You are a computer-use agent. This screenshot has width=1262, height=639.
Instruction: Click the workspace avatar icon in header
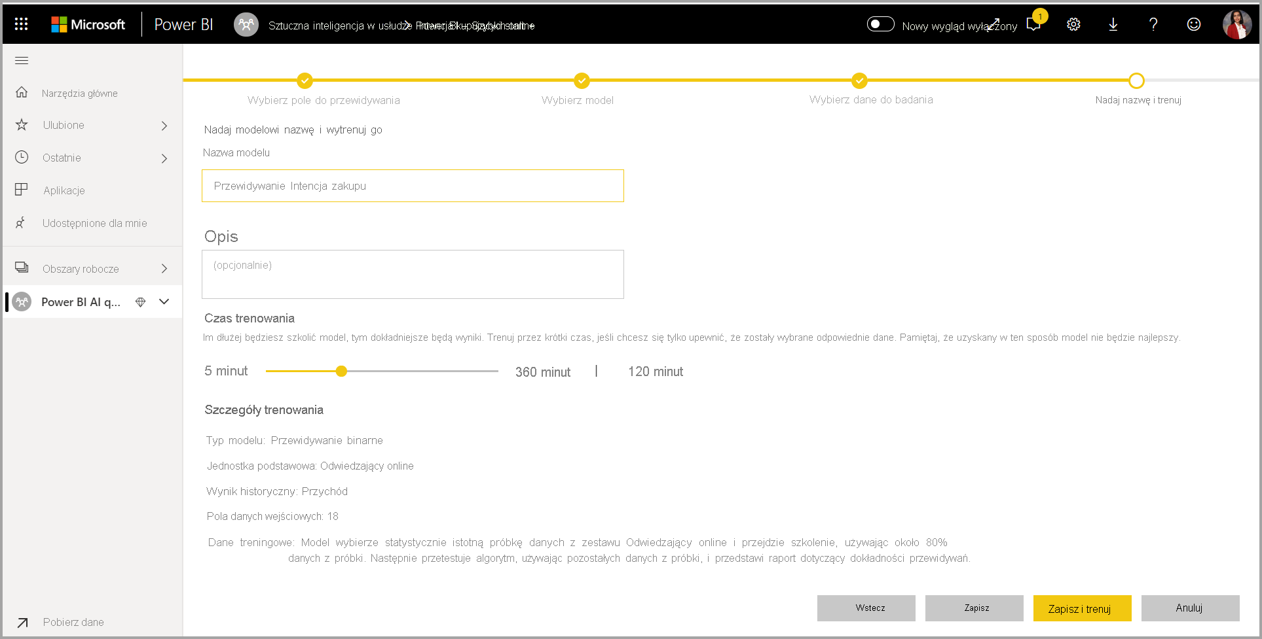click(x=246, y=24)
